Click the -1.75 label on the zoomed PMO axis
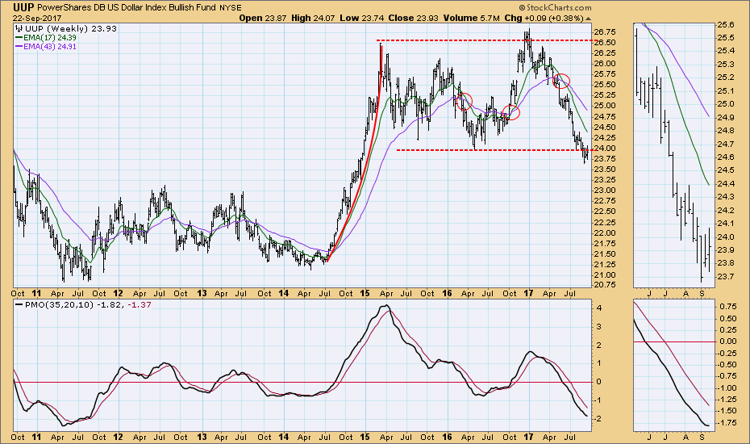 click(726, 423)
